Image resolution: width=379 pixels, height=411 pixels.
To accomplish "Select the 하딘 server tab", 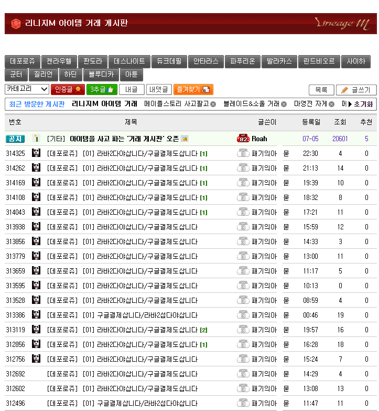I will tap(71, 75).
